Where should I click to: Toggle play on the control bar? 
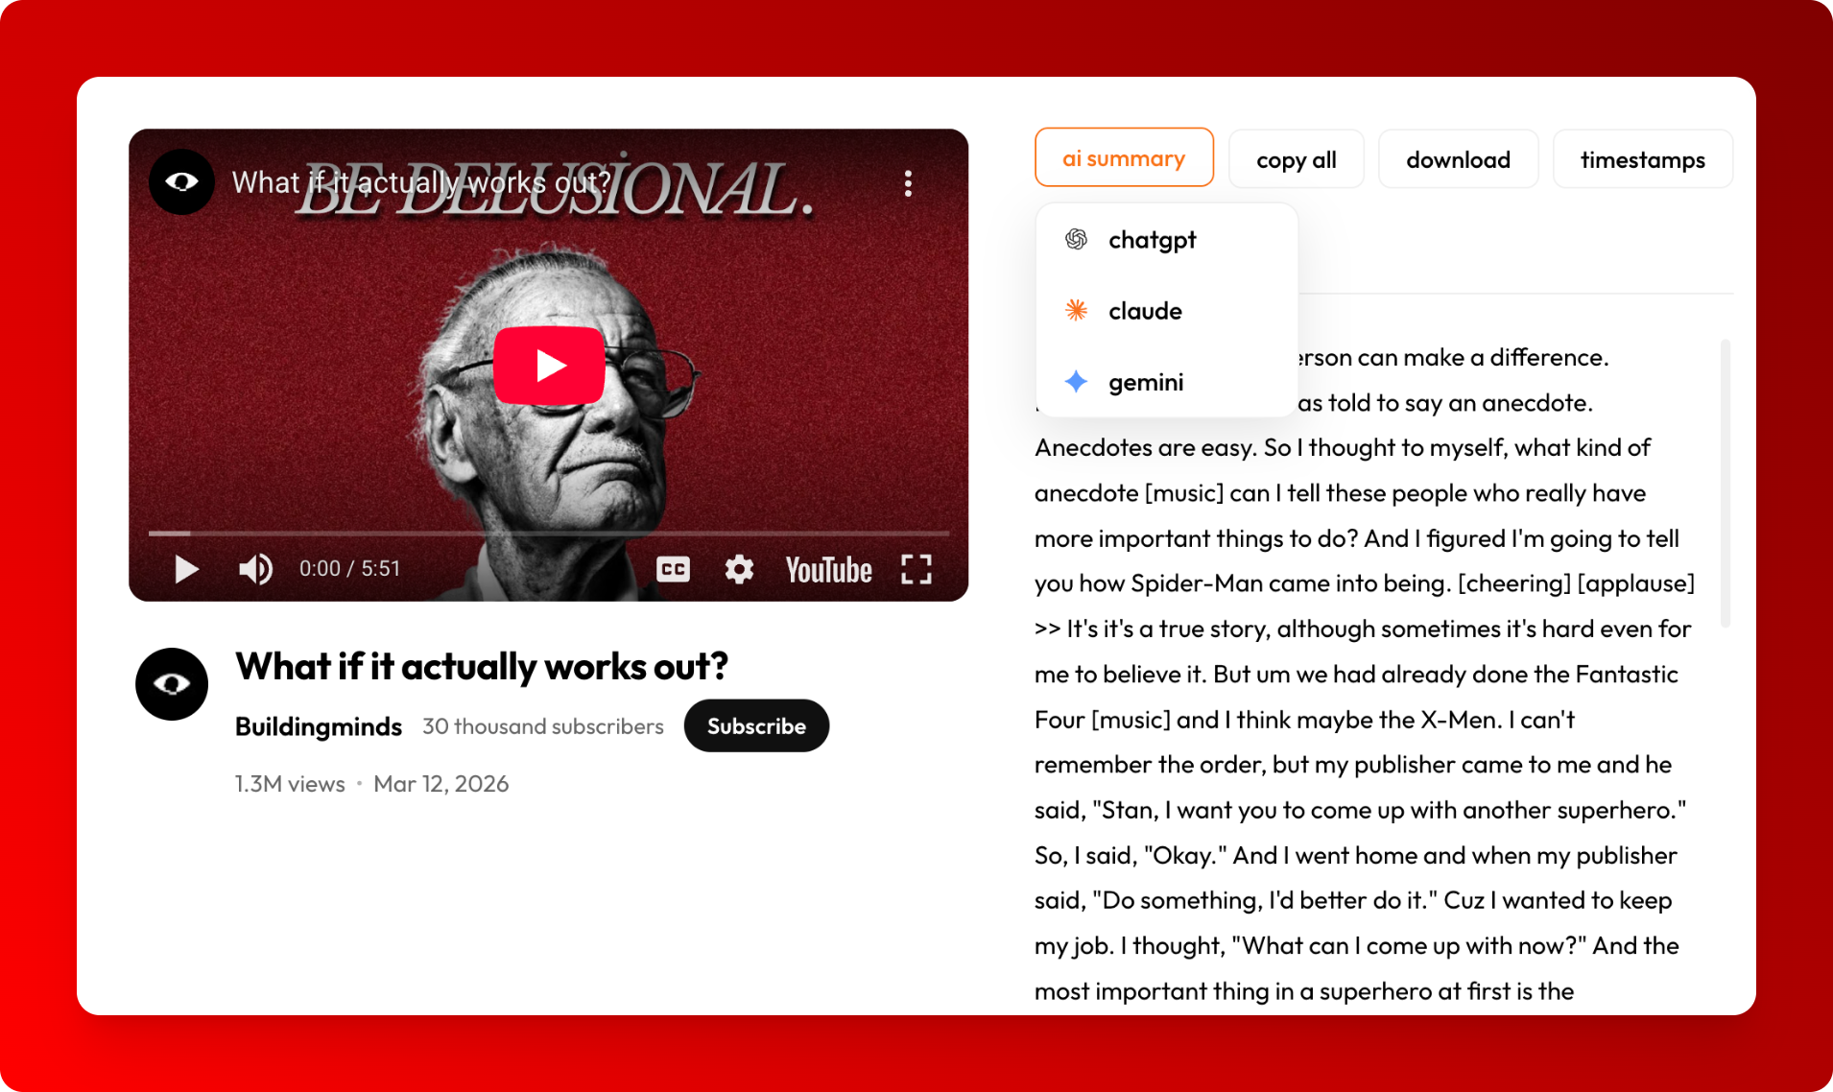pyautogui.click(x=185, y=568)
